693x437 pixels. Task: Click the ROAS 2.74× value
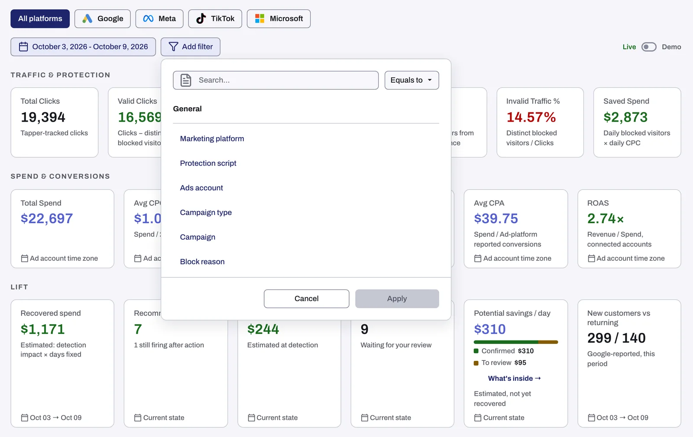pyautogui.click(x=606, y=218)
